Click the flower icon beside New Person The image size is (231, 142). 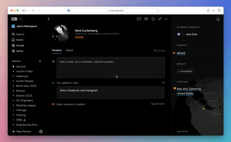[x=41, y=131]
